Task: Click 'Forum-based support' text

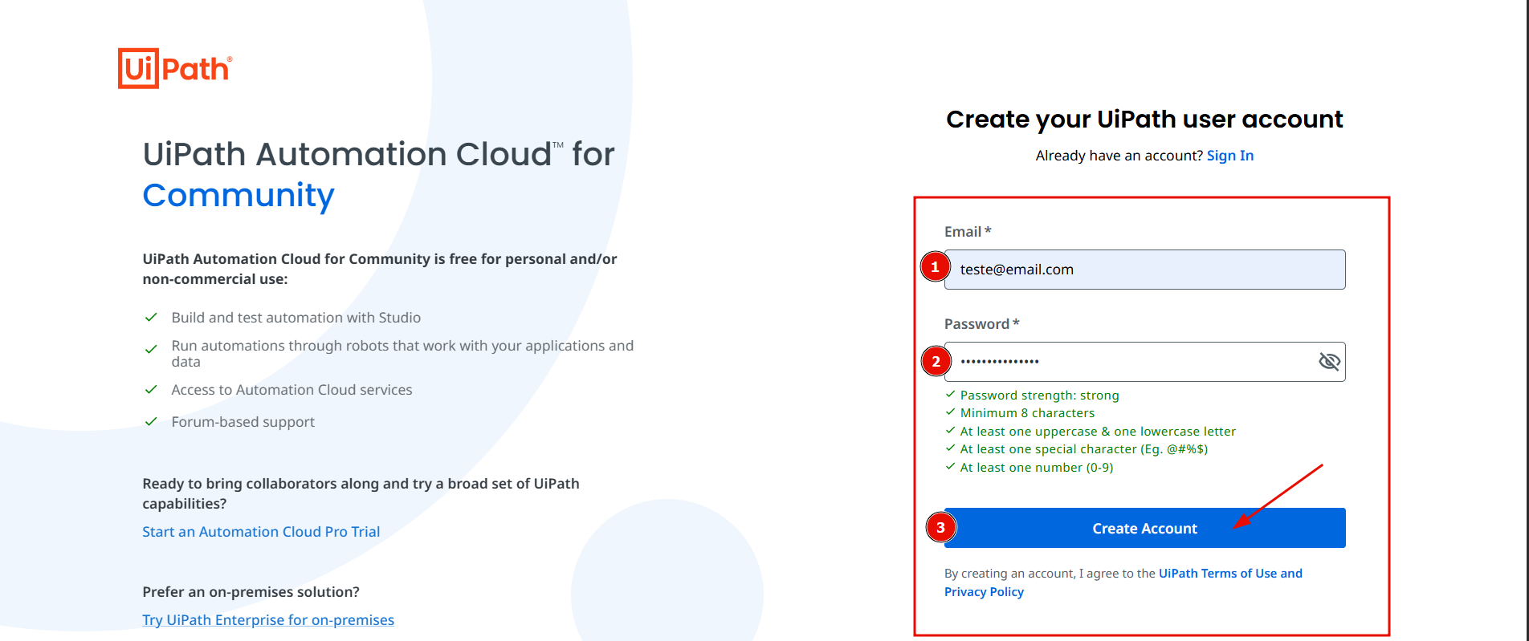Action: [243, 422]
